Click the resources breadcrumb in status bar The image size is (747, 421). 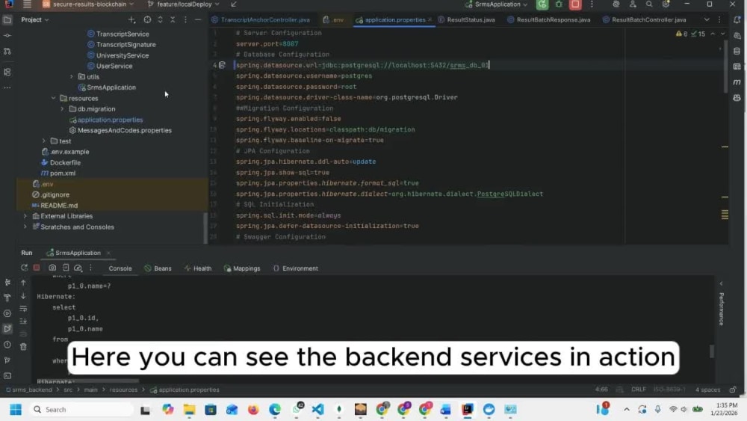point(123,390)
